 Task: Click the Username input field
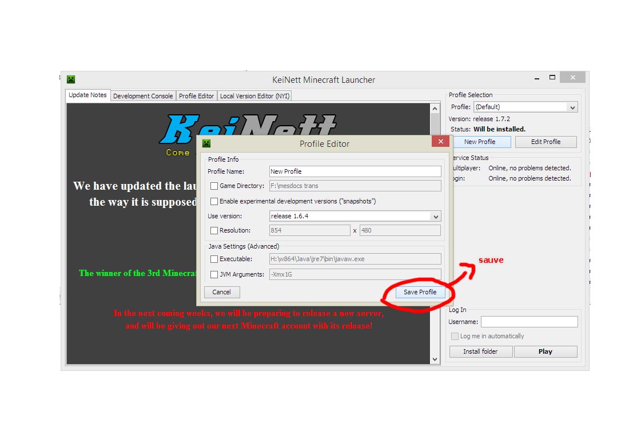529,322
